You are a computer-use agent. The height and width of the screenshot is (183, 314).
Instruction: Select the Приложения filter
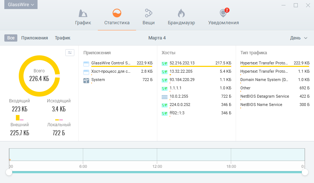[34, 38]
